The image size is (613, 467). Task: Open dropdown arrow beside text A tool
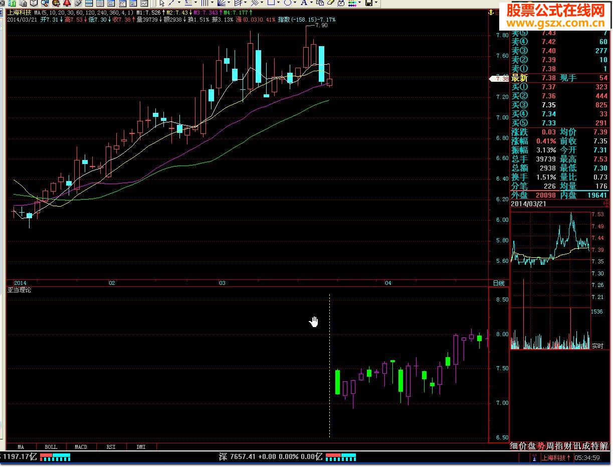[x=311, y=3]
